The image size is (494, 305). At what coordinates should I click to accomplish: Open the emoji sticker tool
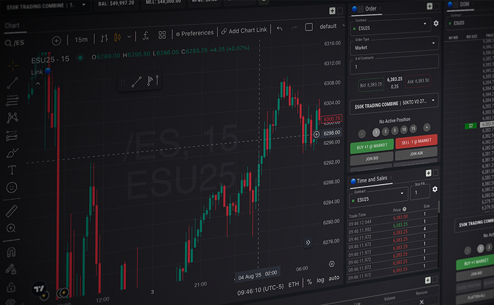[x=12, y=187]
